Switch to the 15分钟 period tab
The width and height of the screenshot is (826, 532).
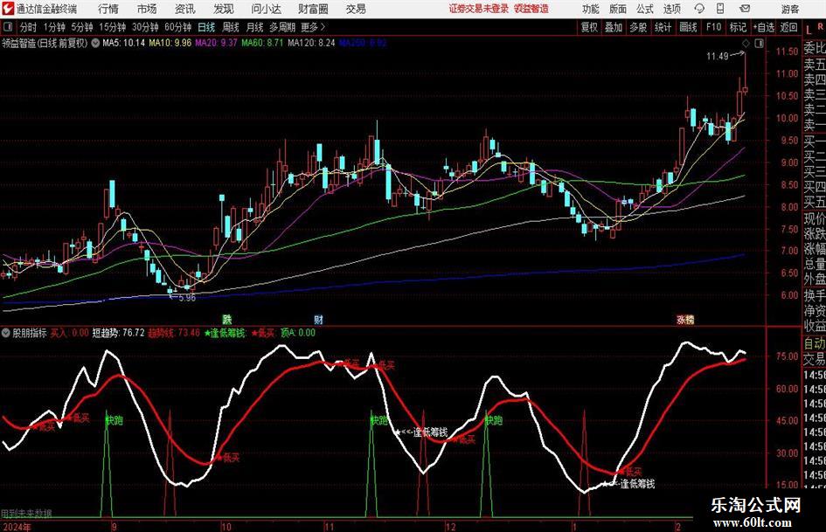tap(113, 27)
